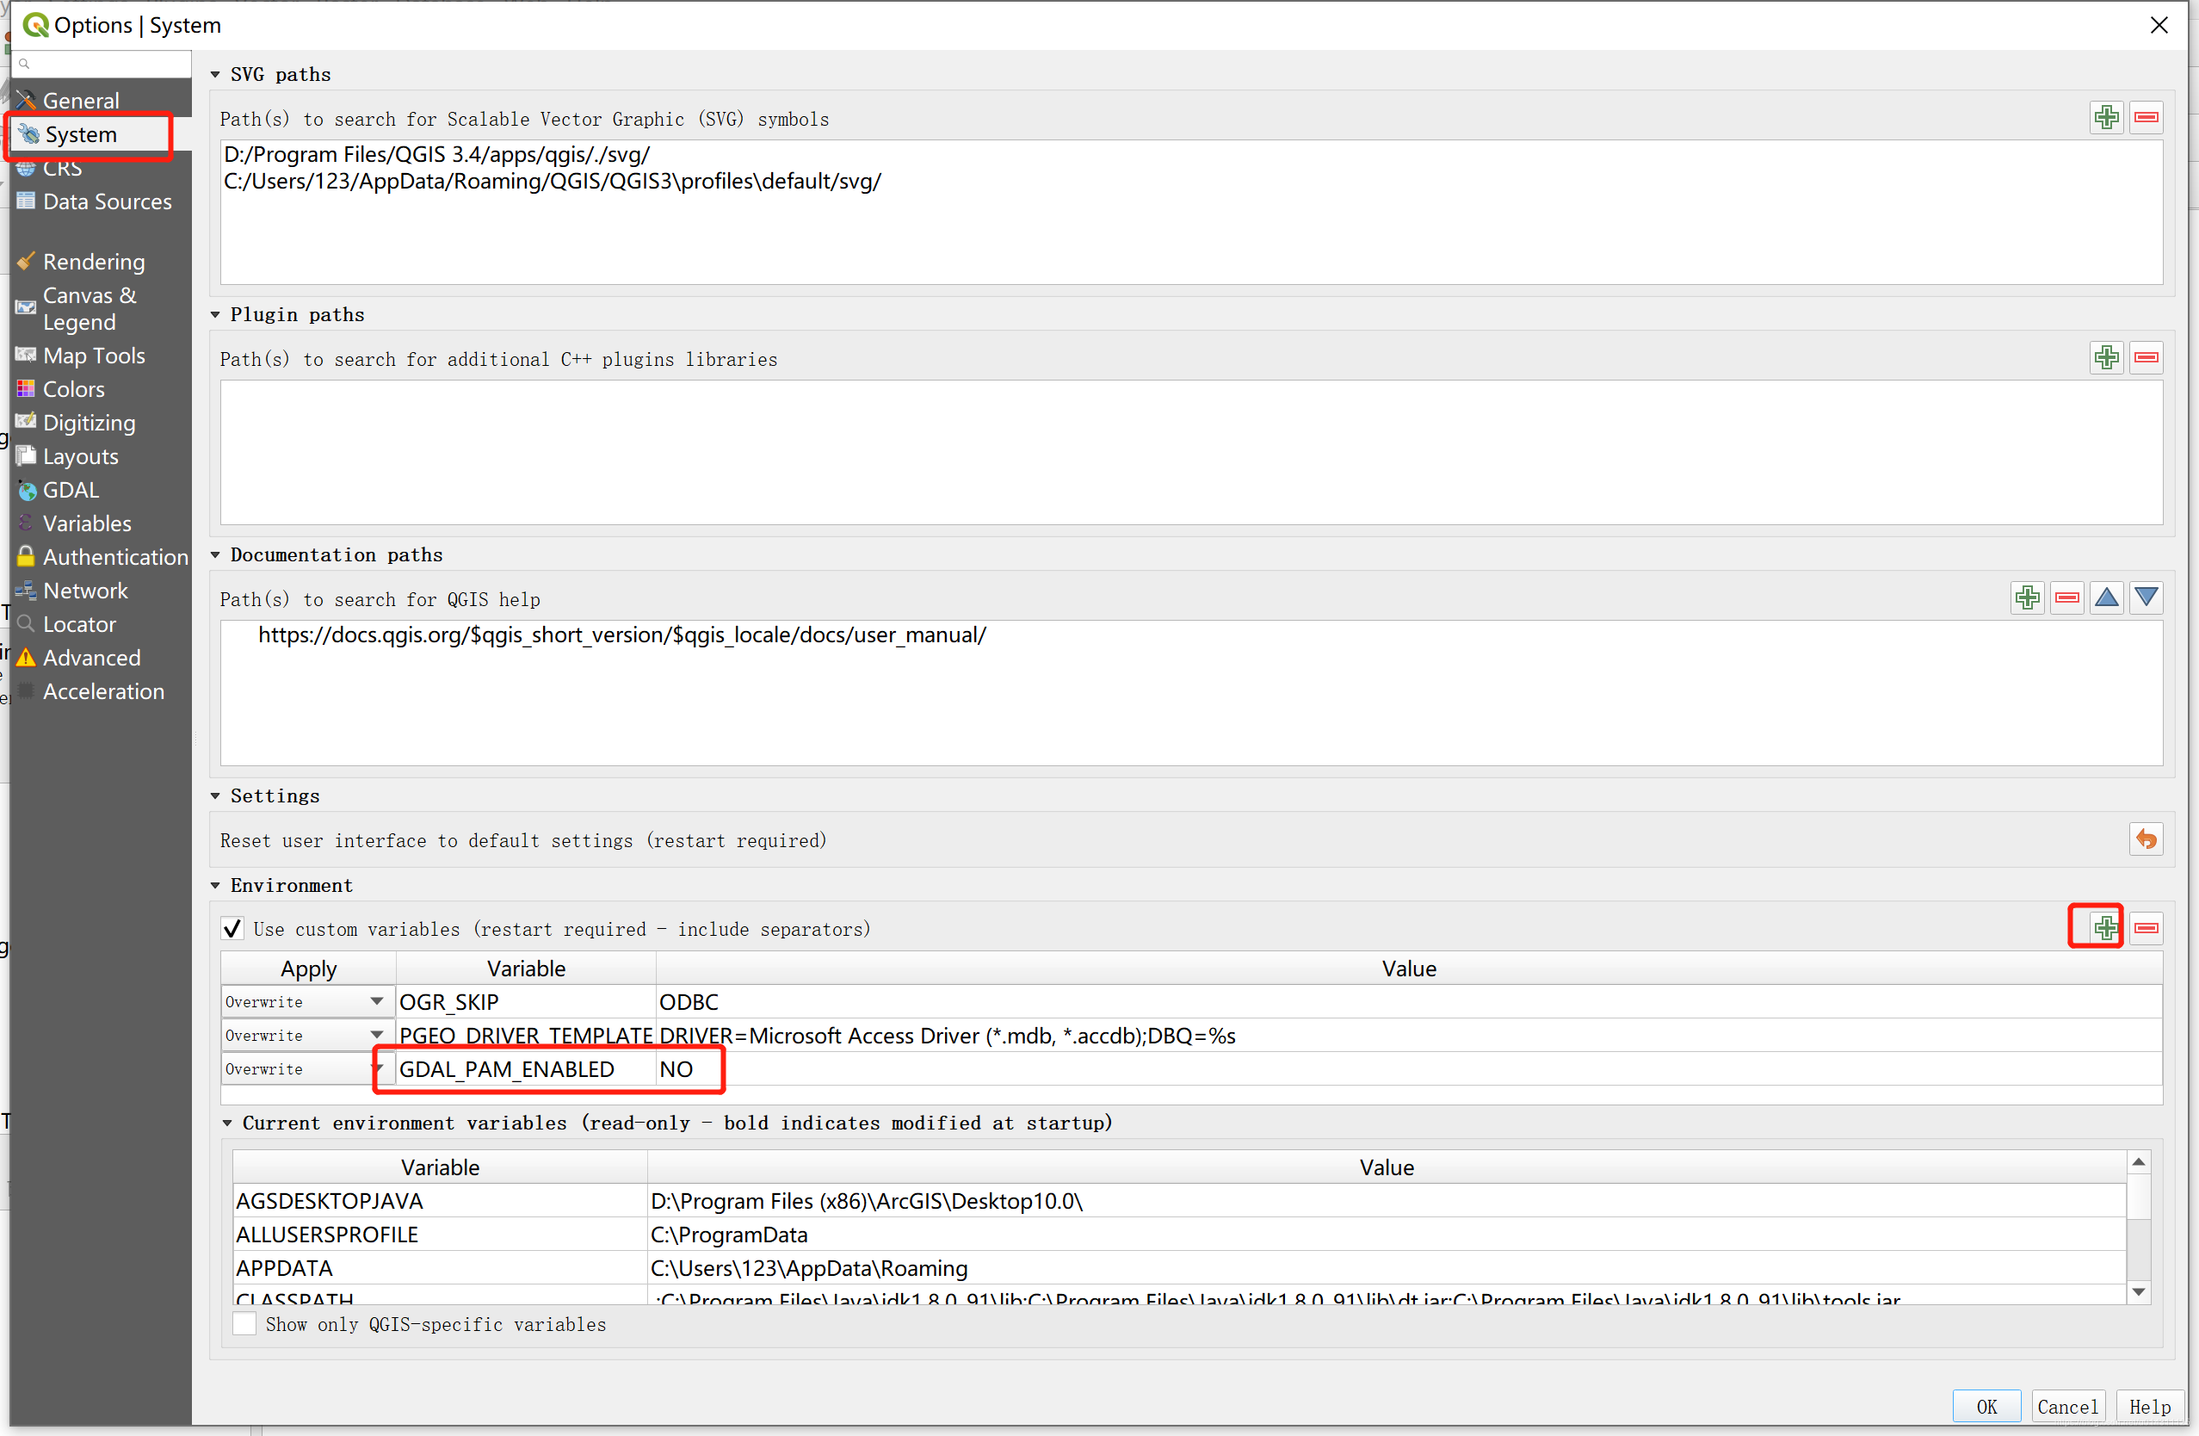Screen dimensions: 2199x1436
Task: Remove the selected documentation help path
Action: [2066, 597]
